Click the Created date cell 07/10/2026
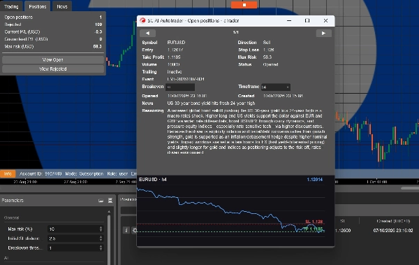The width and height of the screenshot is (419, 265). [393, 230]
